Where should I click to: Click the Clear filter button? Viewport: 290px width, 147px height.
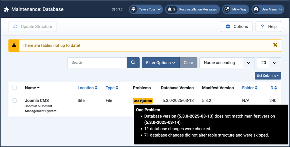pyautogui.click(x=188, y=63)
